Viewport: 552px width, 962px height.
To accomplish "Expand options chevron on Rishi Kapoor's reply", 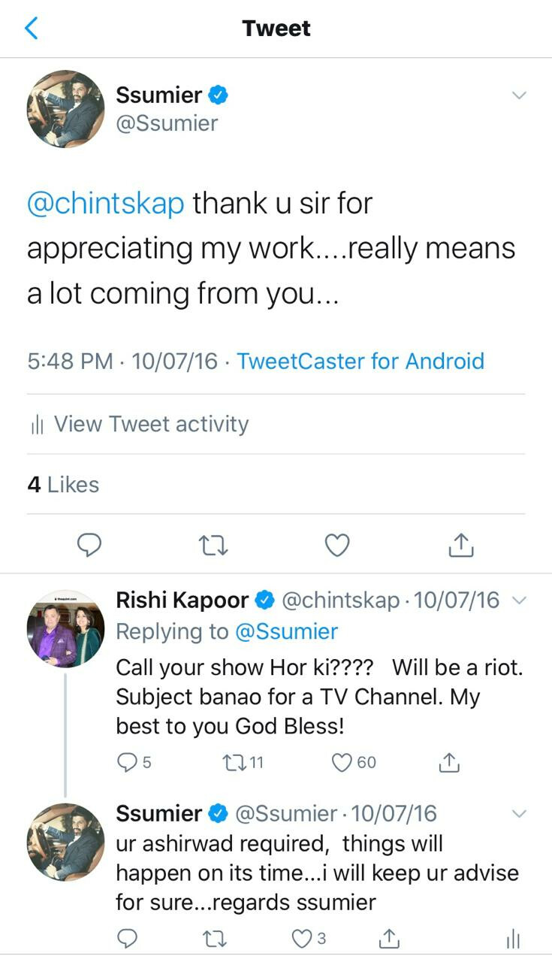I will [518, 600].
